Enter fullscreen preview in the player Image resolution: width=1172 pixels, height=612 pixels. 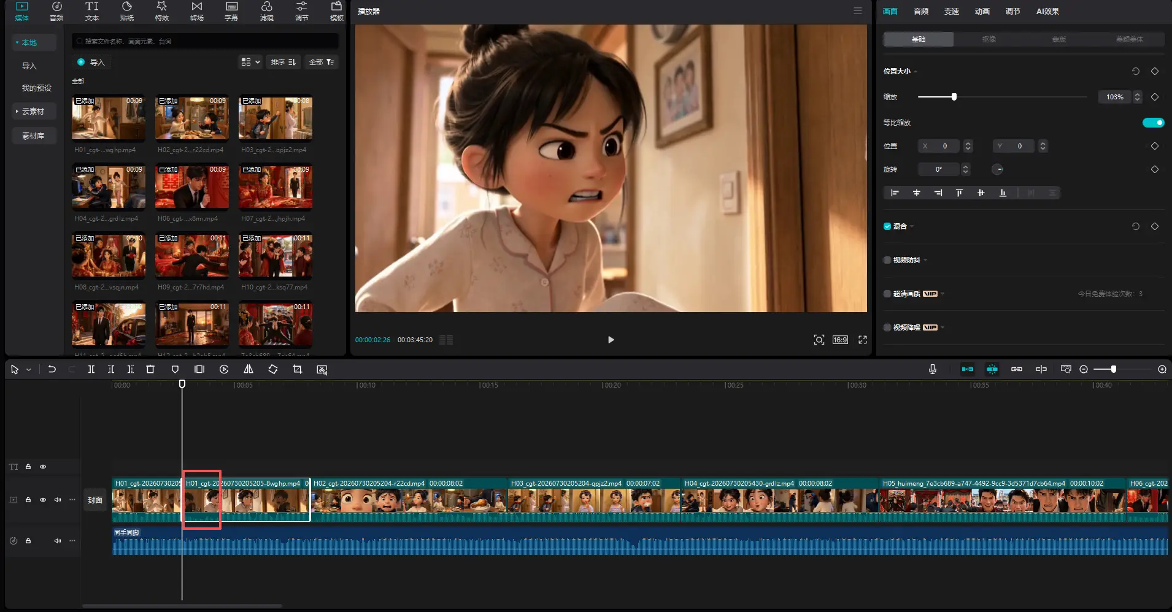[863, 340]
